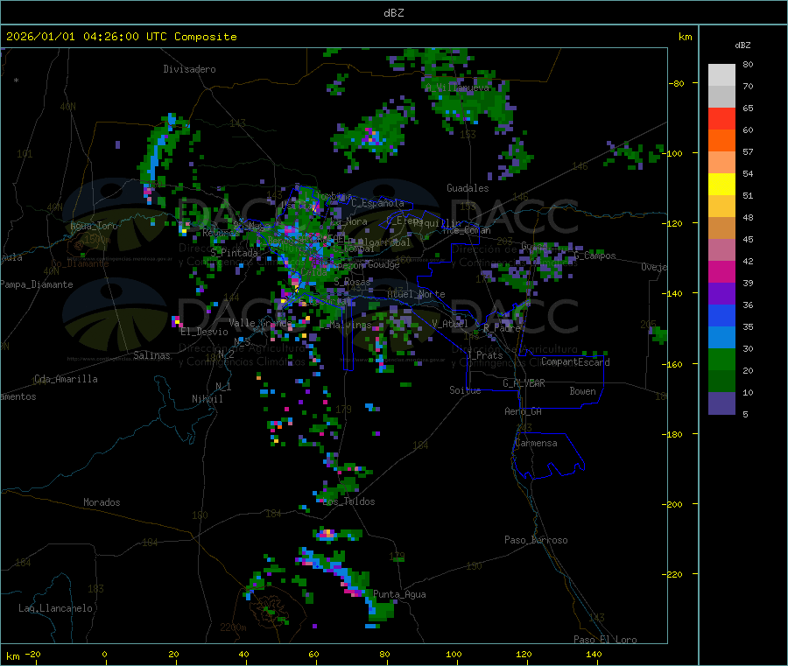
Task: Click the orange 57 dBZ legend swatch
Action: pos(721,141)
